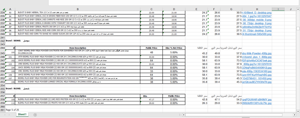Click value 42.8 in column E
This screenshot has height=118, width=300.
coord(204,100)
